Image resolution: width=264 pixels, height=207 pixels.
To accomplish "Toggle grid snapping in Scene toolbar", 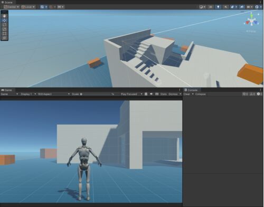I will click(51, 7).
